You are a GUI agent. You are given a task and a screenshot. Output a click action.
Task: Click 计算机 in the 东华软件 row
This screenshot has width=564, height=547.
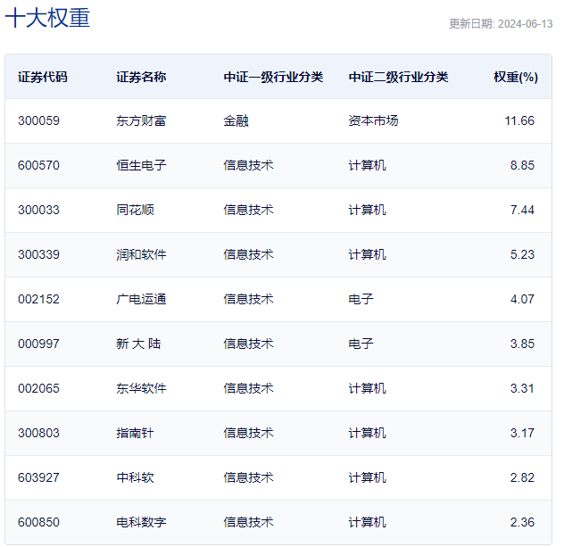coord(368,388)
